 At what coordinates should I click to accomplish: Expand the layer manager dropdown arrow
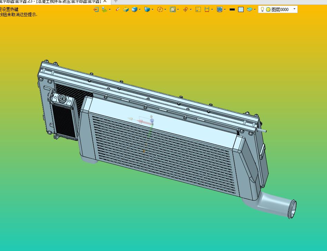click(255, 9)
